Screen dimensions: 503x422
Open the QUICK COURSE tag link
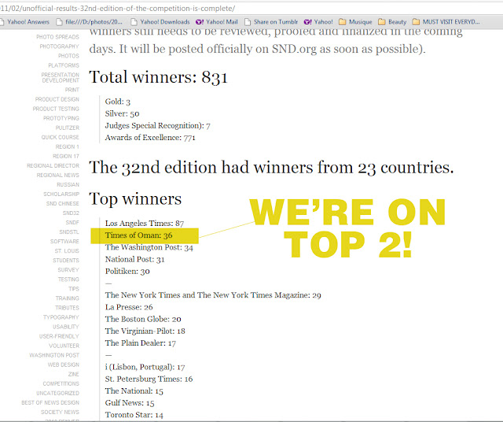point(60,137)
